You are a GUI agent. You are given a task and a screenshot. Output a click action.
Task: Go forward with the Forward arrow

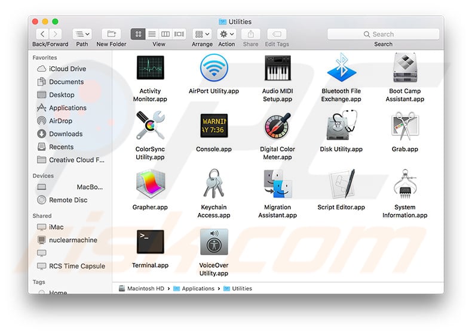coord(56,34)
